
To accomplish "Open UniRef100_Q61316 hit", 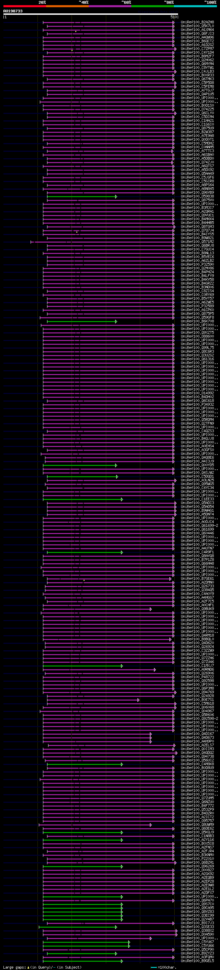I will click(197, 359).
